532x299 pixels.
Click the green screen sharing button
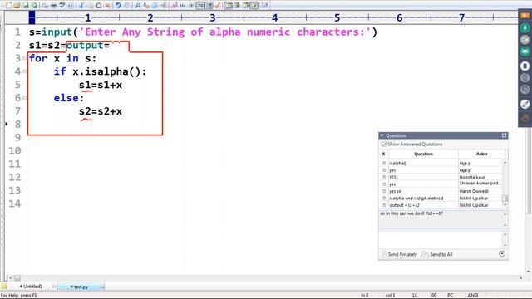[525, 51]
